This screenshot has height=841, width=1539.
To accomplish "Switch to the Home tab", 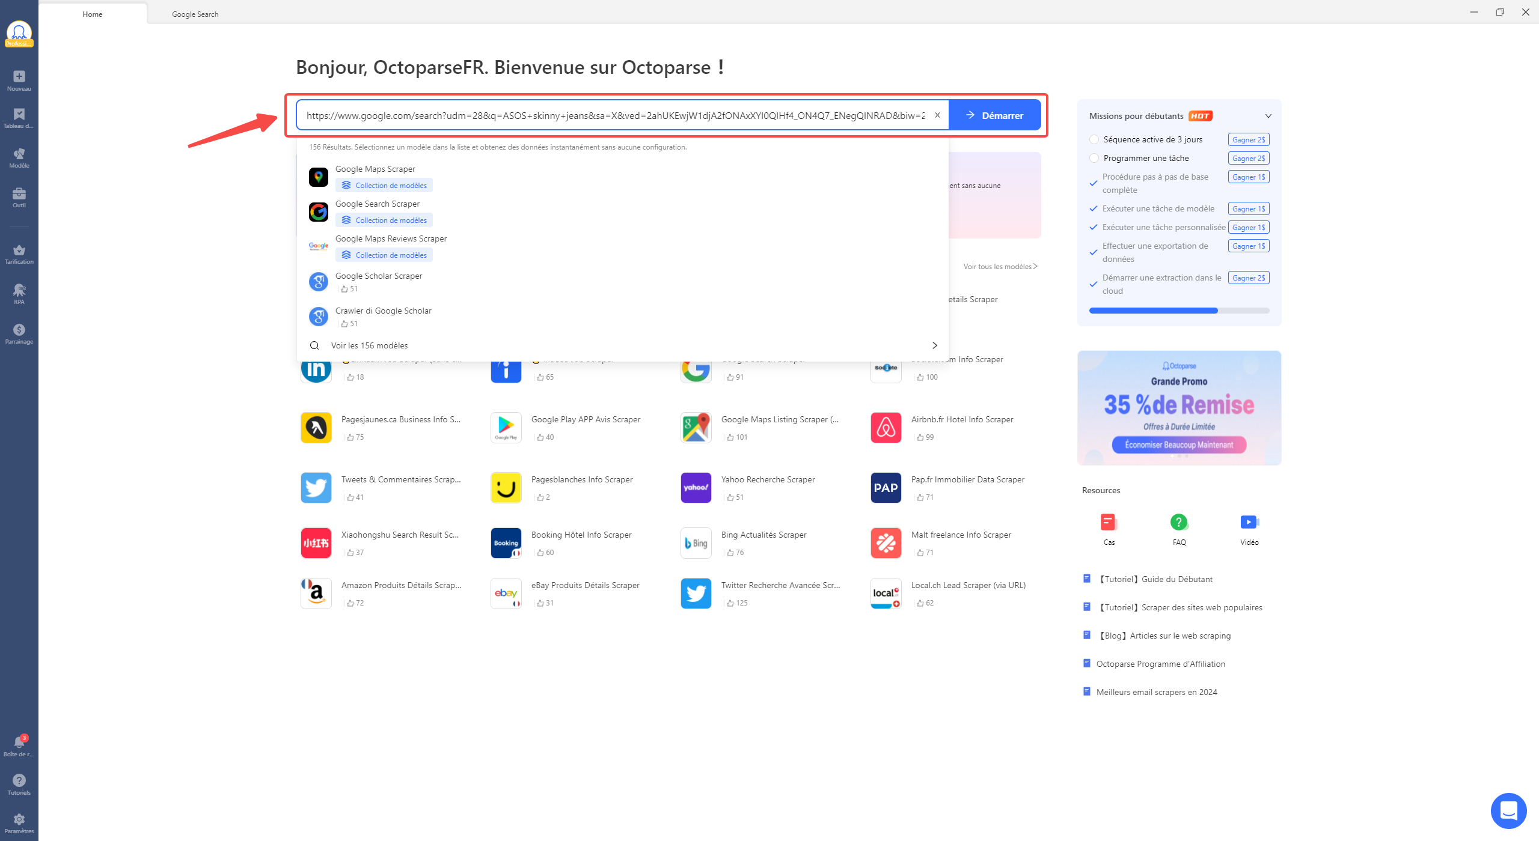I will [93, 14].
